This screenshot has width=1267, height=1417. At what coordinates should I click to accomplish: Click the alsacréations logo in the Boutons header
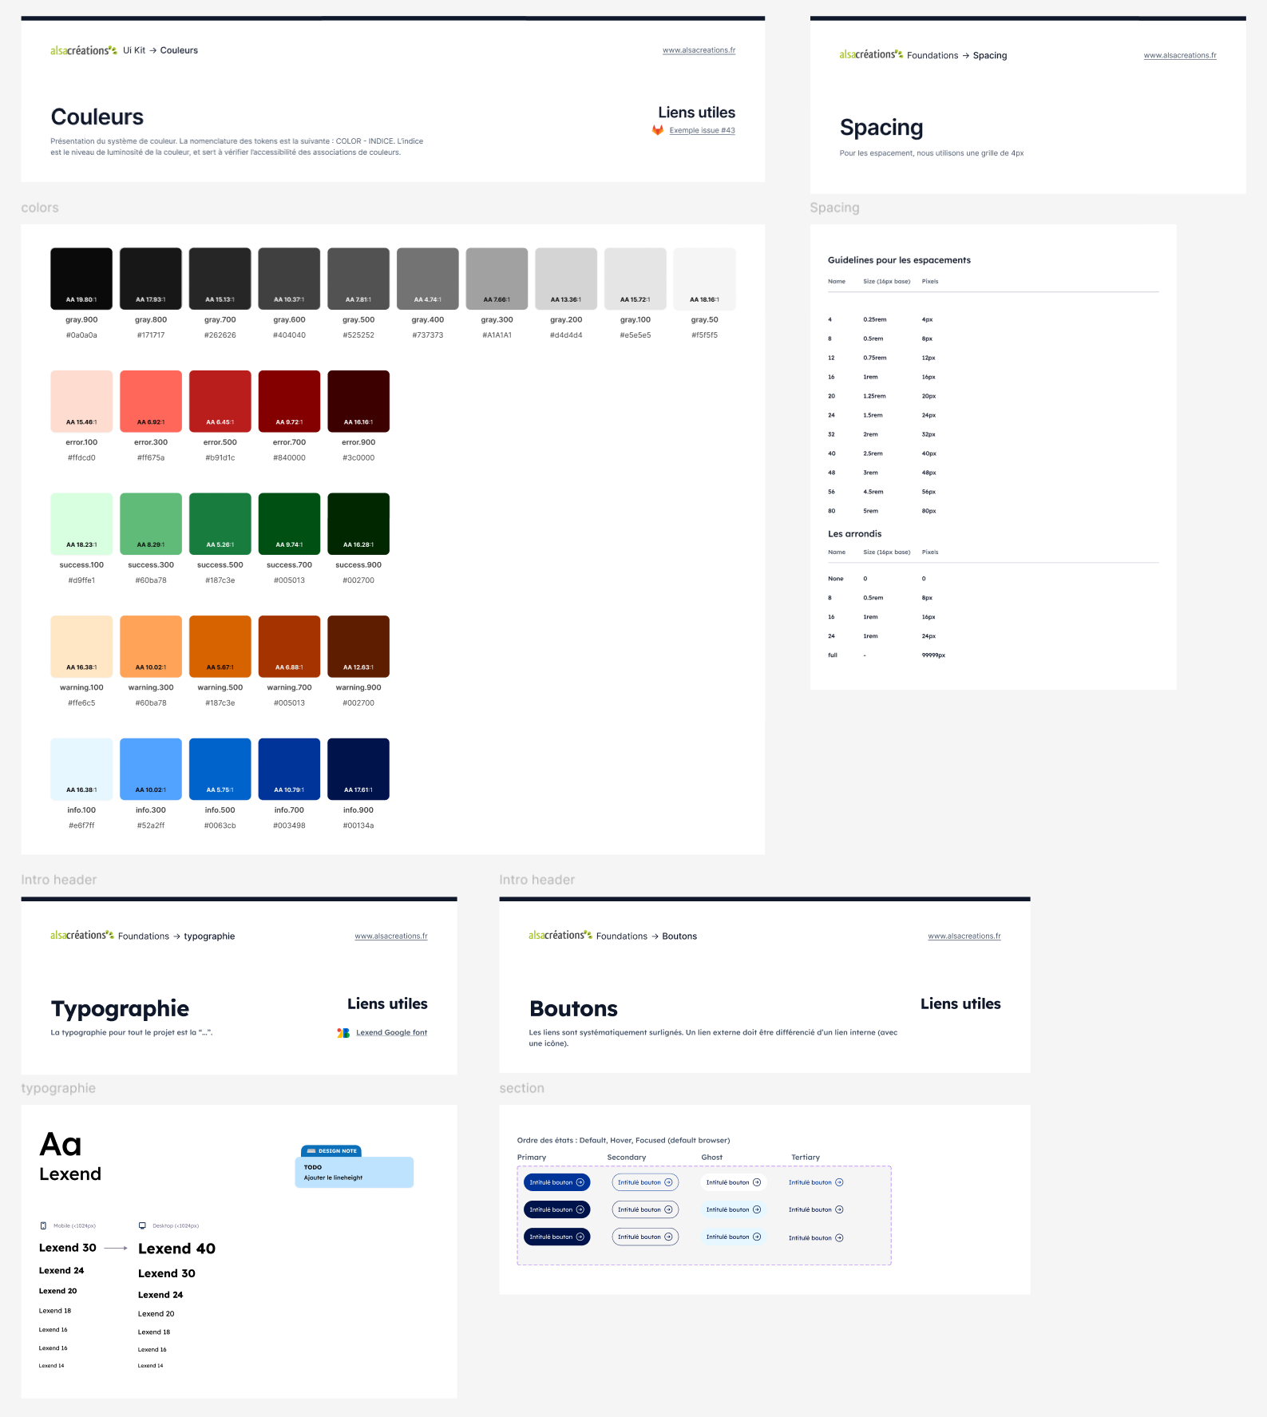(x=560, y=935)
